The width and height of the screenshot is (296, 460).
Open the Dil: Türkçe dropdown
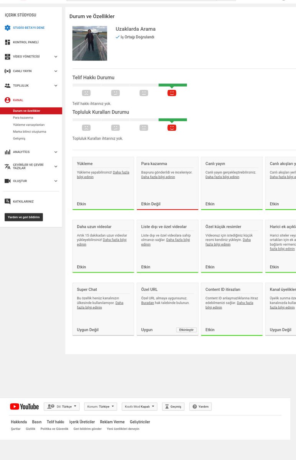[61, 407]
